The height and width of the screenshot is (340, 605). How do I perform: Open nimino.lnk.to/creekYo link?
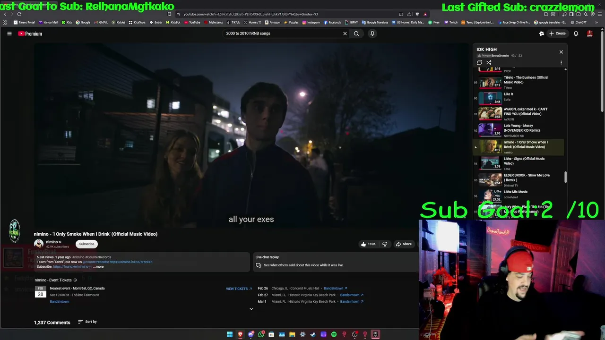(131, 262)
